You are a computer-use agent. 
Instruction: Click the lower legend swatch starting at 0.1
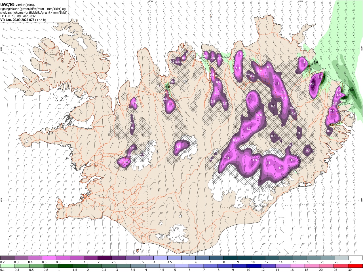(x=7, y=266)
